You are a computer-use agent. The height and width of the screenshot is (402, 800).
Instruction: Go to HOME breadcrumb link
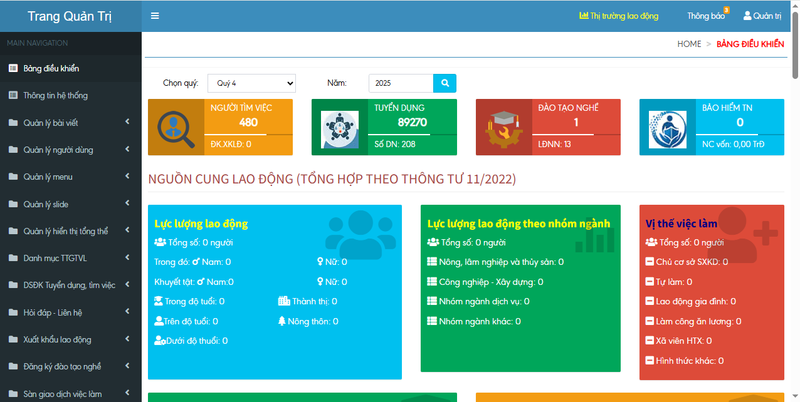[x=689, y=44]
